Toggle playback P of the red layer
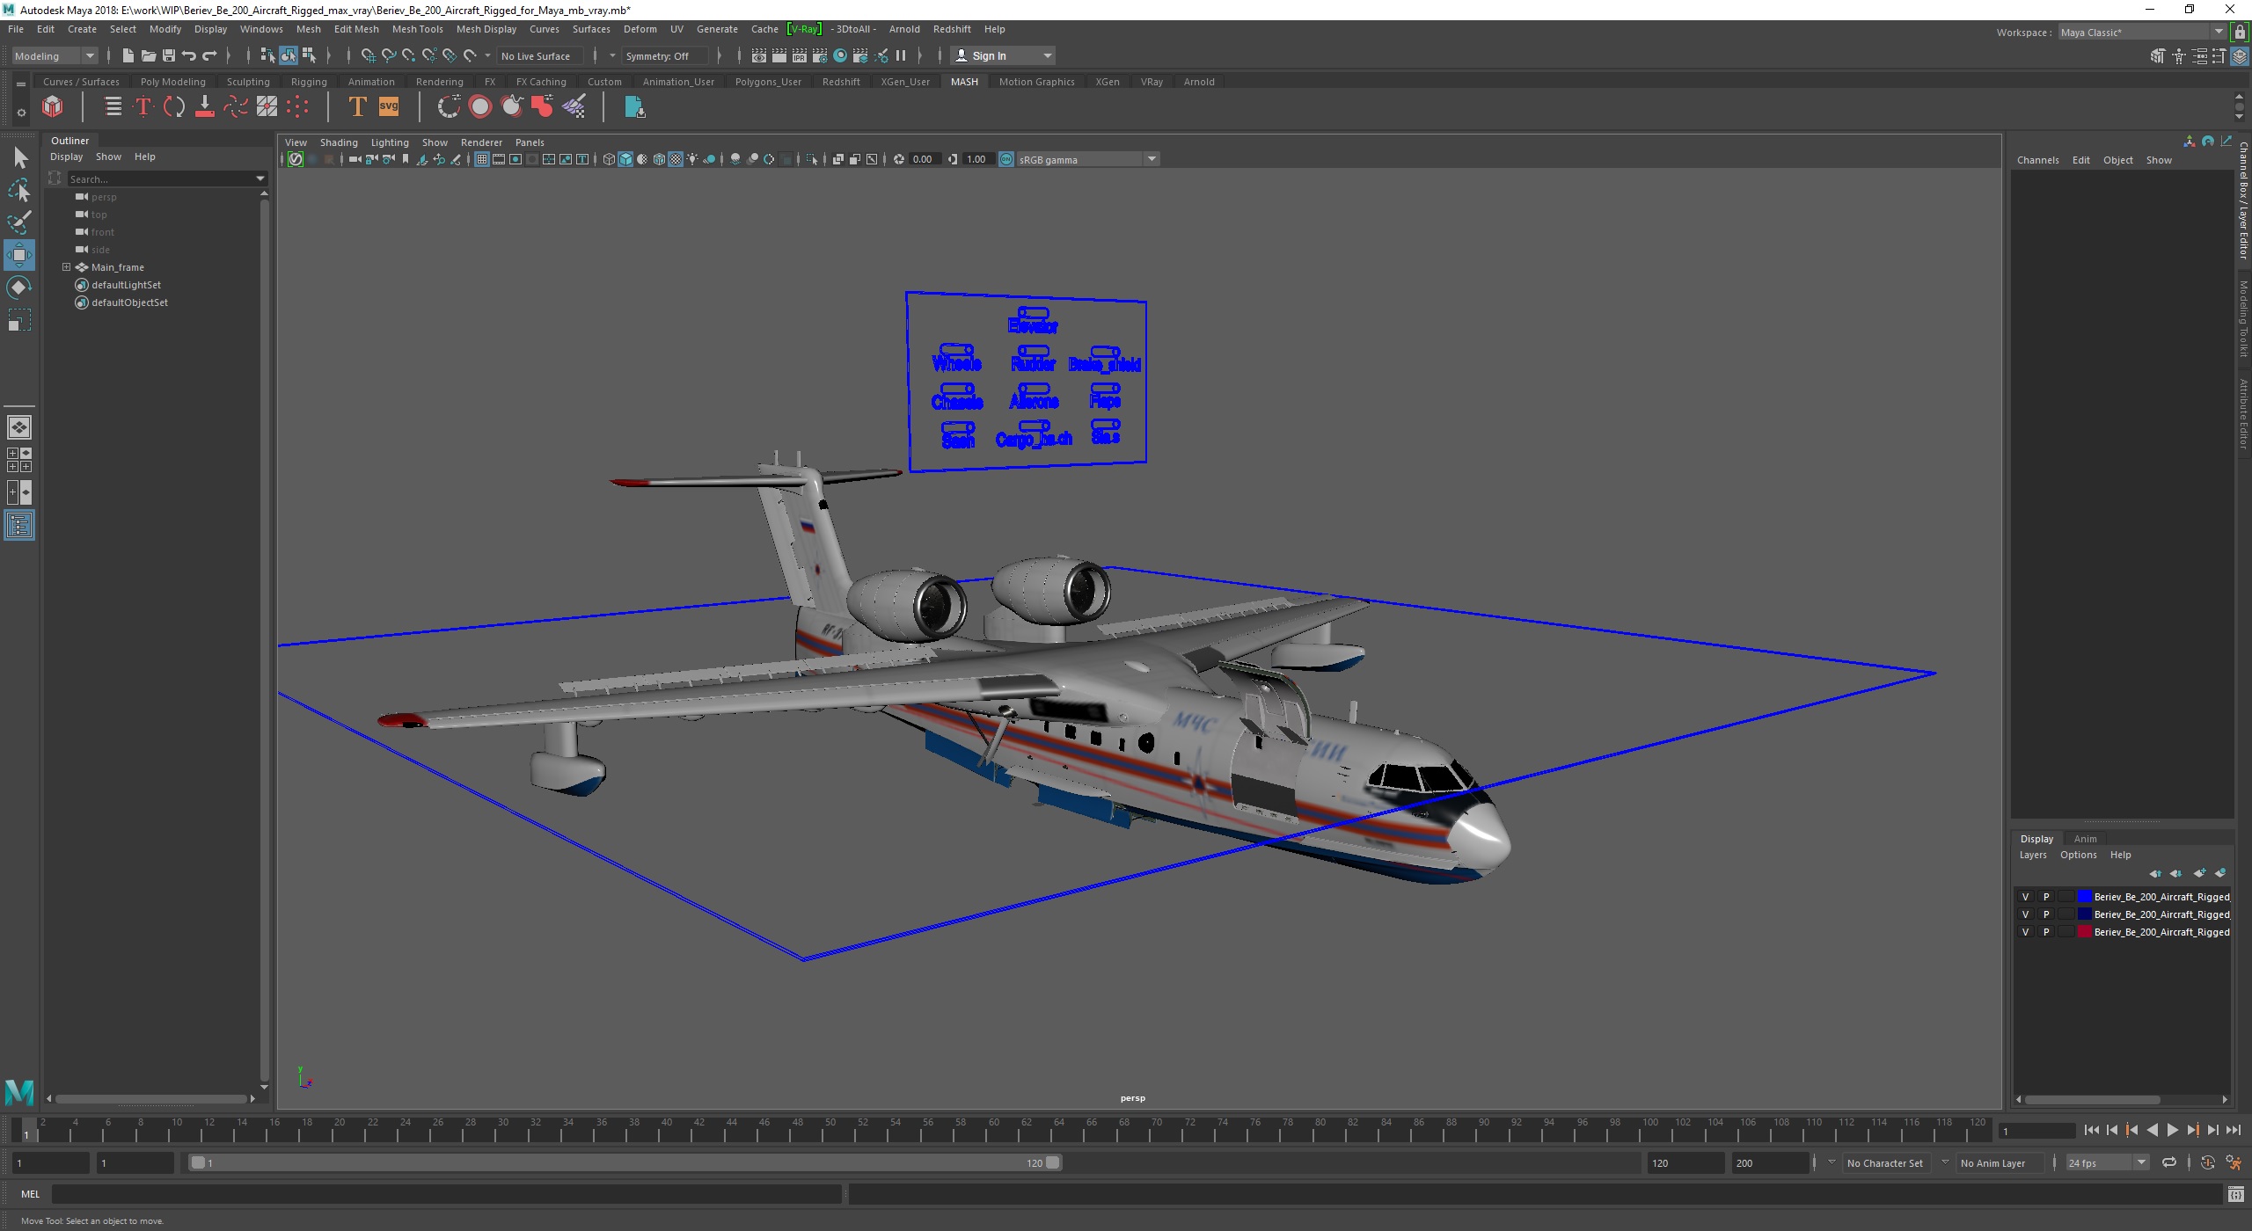The width and height of the screenshot is (2252, 1231). pos(2046,932)
